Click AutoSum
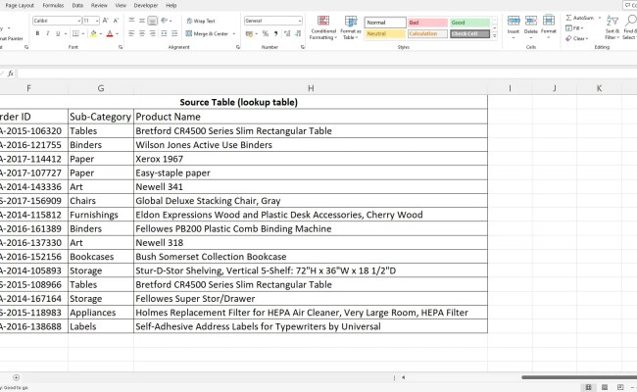This screenshot has width=637, height=392. pyautogui.click(x=580, y=18)
